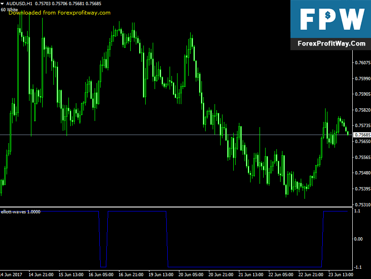The height and width of the screenshot is (279, 371).
Task: Click the '14 Jun 2017' date label
Action: pyautogui.click(x=11, y=275)
